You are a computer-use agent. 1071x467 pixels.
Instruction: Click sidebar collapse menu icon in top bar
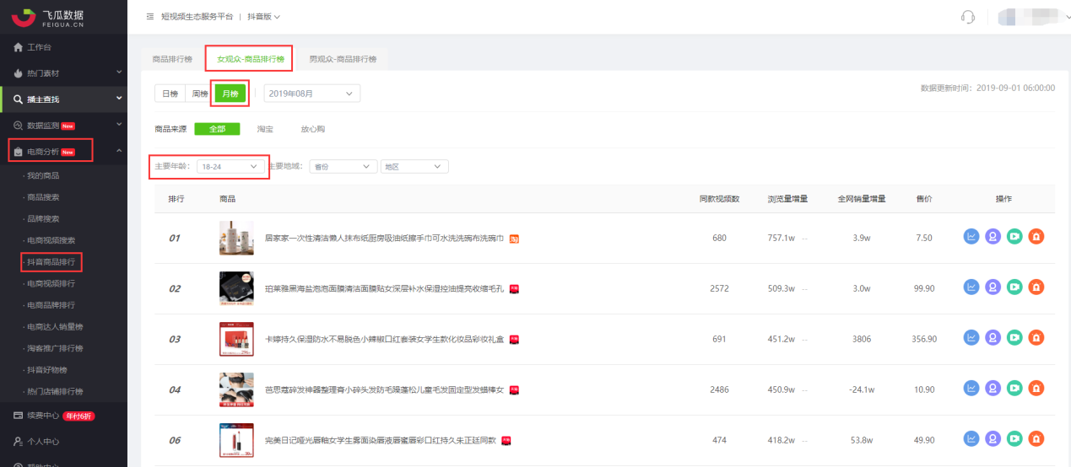(x=150, y=17)
